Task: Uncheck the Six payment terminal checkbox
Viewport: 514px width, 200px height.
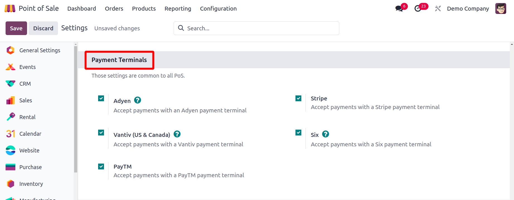Action: [298, 132]
